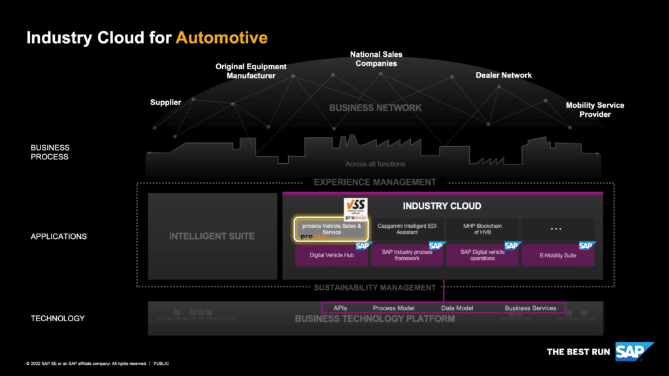Image resolution: width=669 pixels, height=376 pixels.
Task: Select Process Model in the technology bar
Action: tap(393, 307)
